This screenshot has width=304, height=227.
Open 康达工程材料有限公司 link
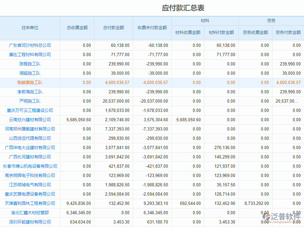pyautogui.click(x=30, y=55)
